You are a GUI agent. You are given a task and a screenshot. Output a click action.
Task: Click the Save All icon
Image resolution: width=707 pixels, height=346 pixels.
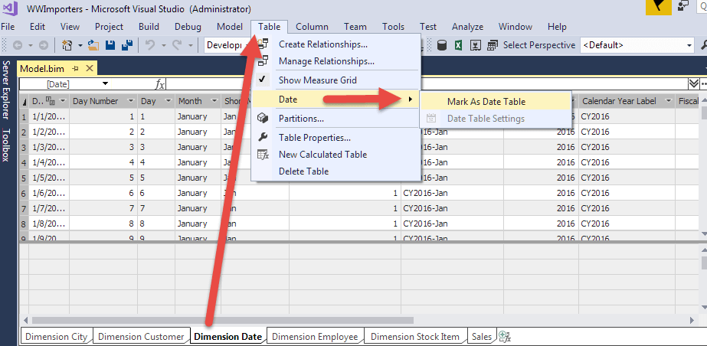pos(128,45)
